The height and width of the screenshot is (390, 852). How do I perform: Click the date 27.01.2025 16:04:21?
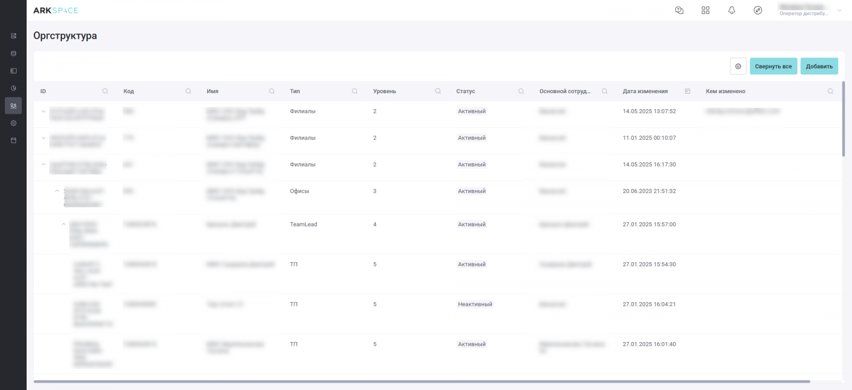point(649,304)
